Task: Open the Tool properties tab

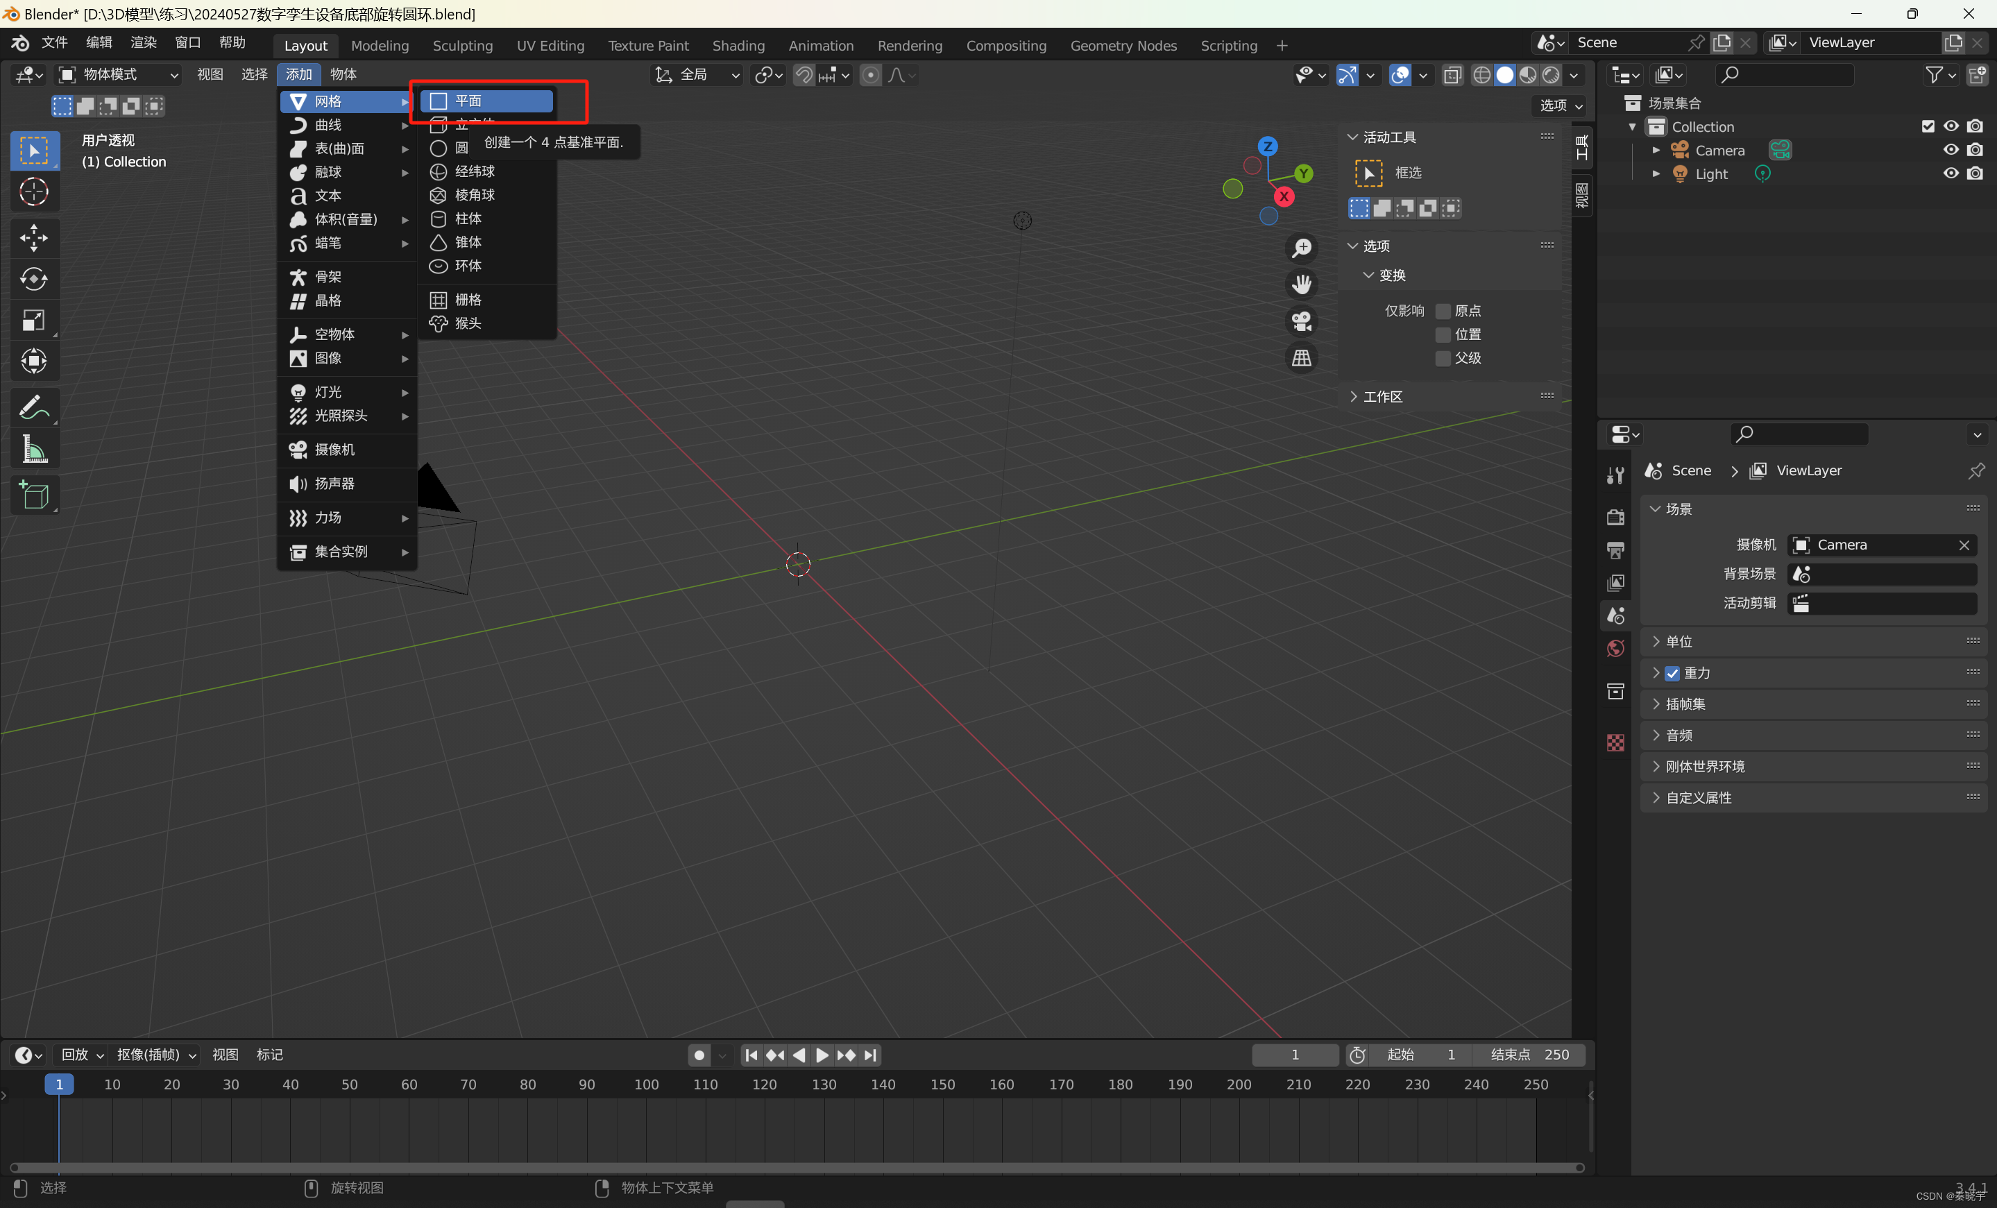Action: tap(1615, 475)
